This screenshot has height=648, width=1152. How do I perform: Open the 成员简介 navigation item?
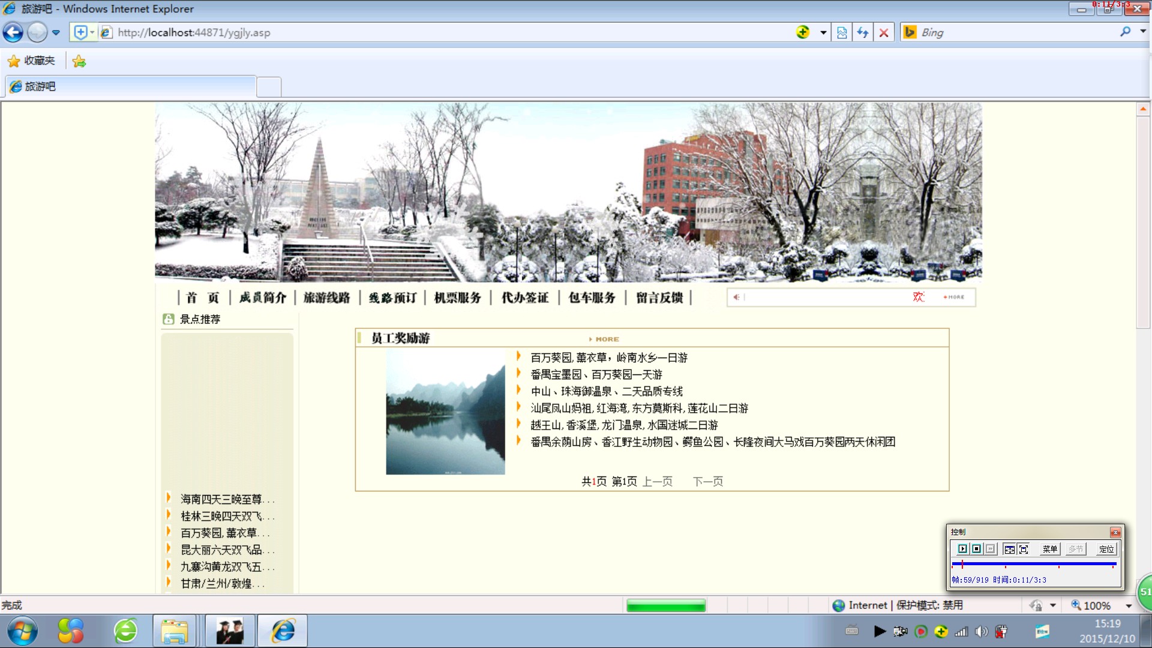[263, 298]
